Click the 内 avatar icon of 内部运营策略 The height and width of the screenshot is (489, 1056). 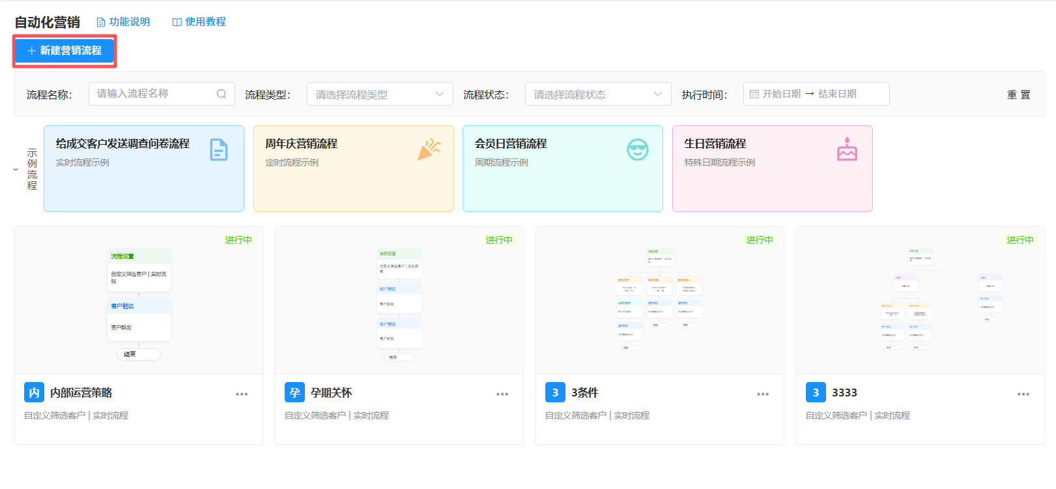(34, 393)
